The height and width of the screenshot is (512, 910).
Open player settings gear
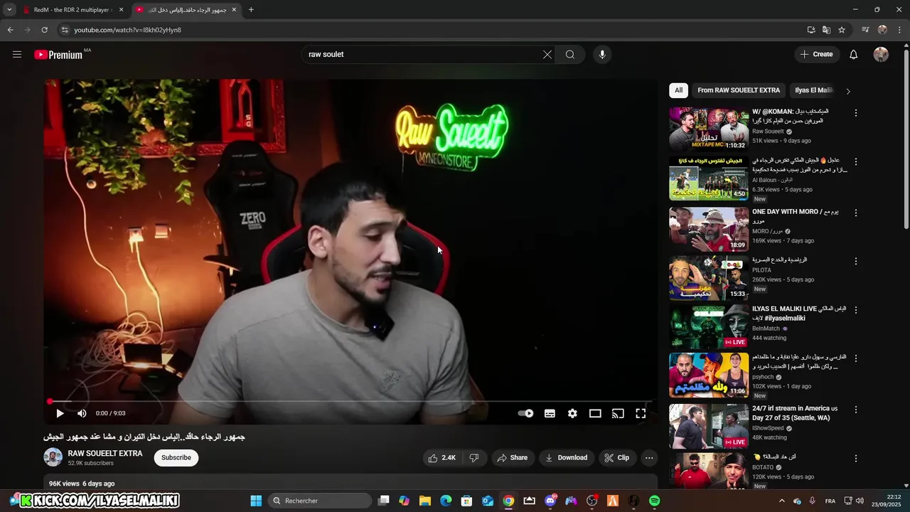pyautogui.click(x=572, y=413)
